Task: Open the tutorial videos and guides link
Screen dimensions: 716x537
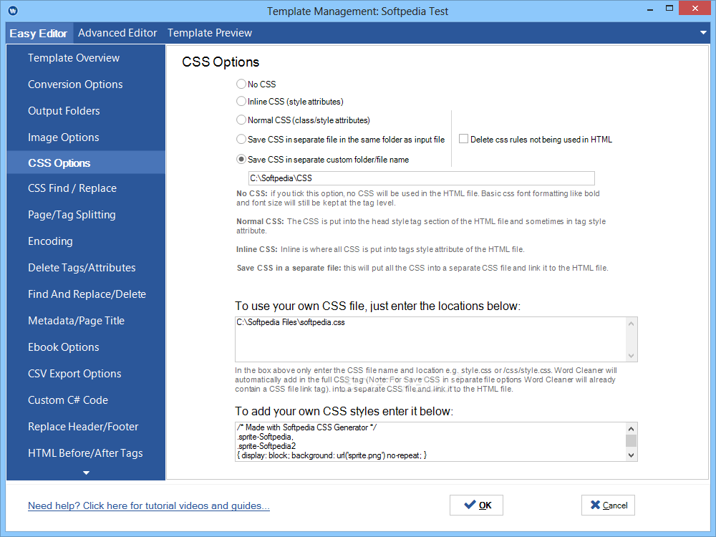Action: pyautogui.click(x=149, y=505)
